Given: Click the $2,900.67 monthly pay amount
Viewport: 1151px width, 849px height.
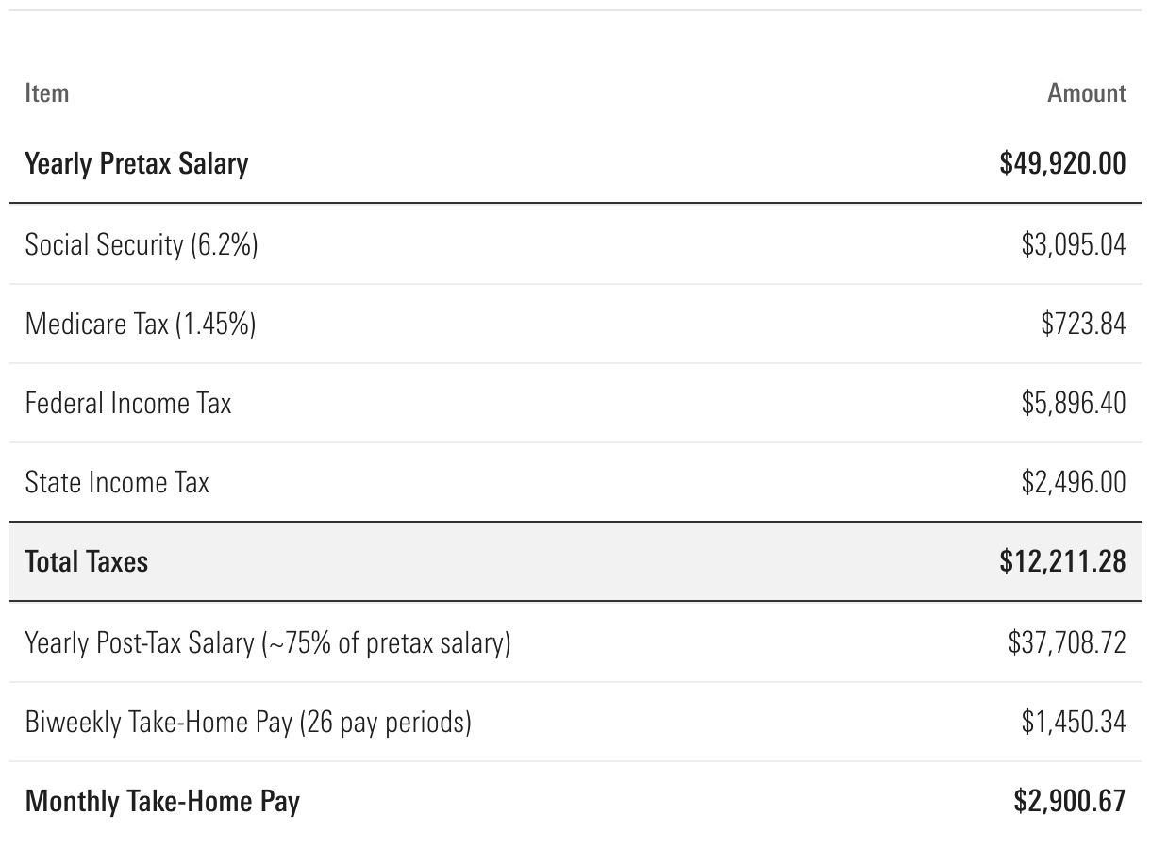Looking at the screenshot, I should point(1069,802).
